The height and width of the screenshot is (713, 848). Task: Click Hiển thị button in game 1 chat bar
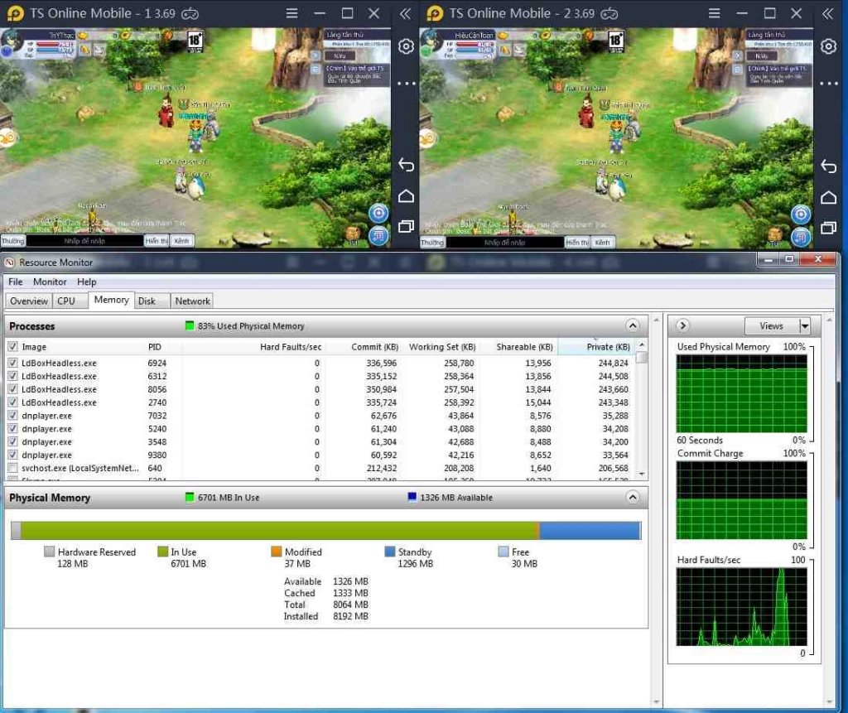pyautogui.click(x=157, y=241)
